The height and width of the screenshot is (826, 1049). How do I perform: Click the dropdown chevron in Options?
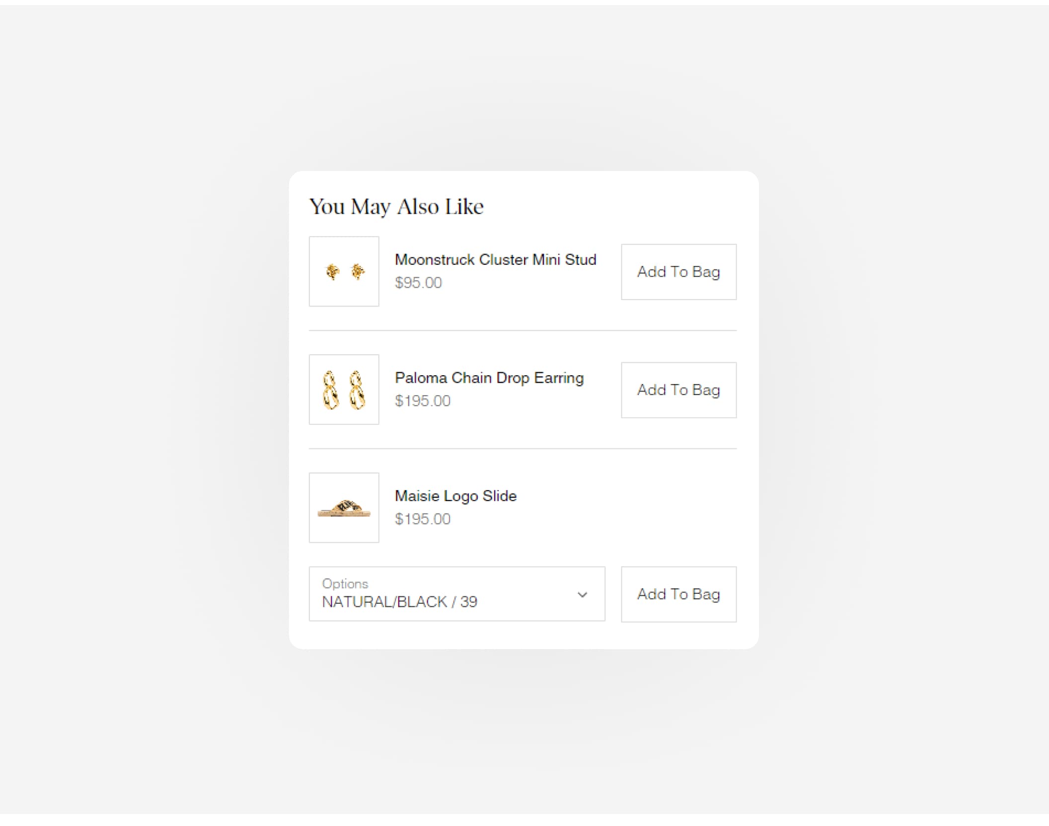click(x=582, y=594)
